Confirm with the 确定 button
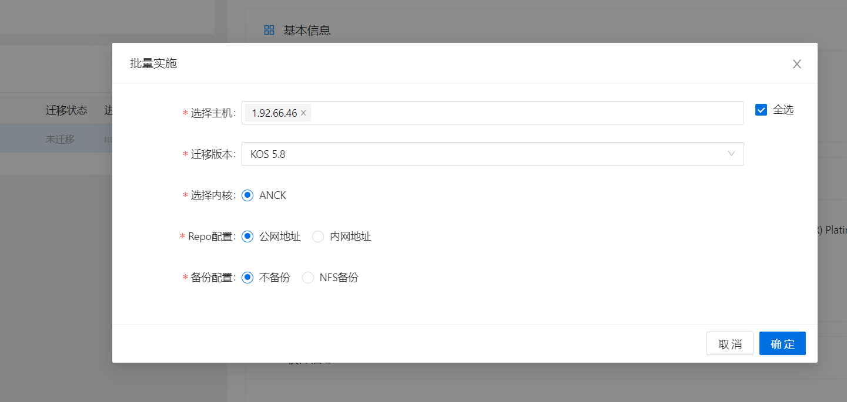The image size is (847, 402). coord(782,344)
